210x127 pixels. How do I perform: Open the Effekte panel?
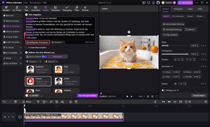85,9
